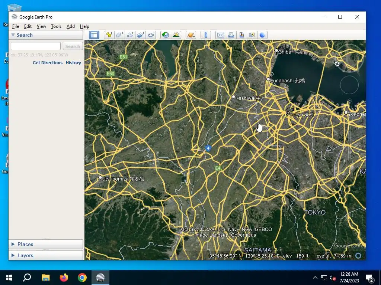Click the Print icon
Image resolution: width=381 pixels, height=285 pixels.
[231, 35]
